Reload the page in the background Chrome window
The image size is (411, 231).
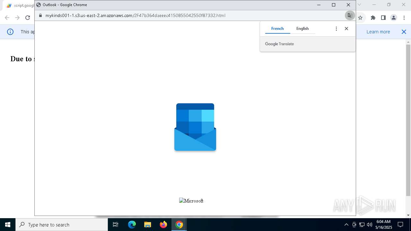pyautogui.click(x=28, y=18)
